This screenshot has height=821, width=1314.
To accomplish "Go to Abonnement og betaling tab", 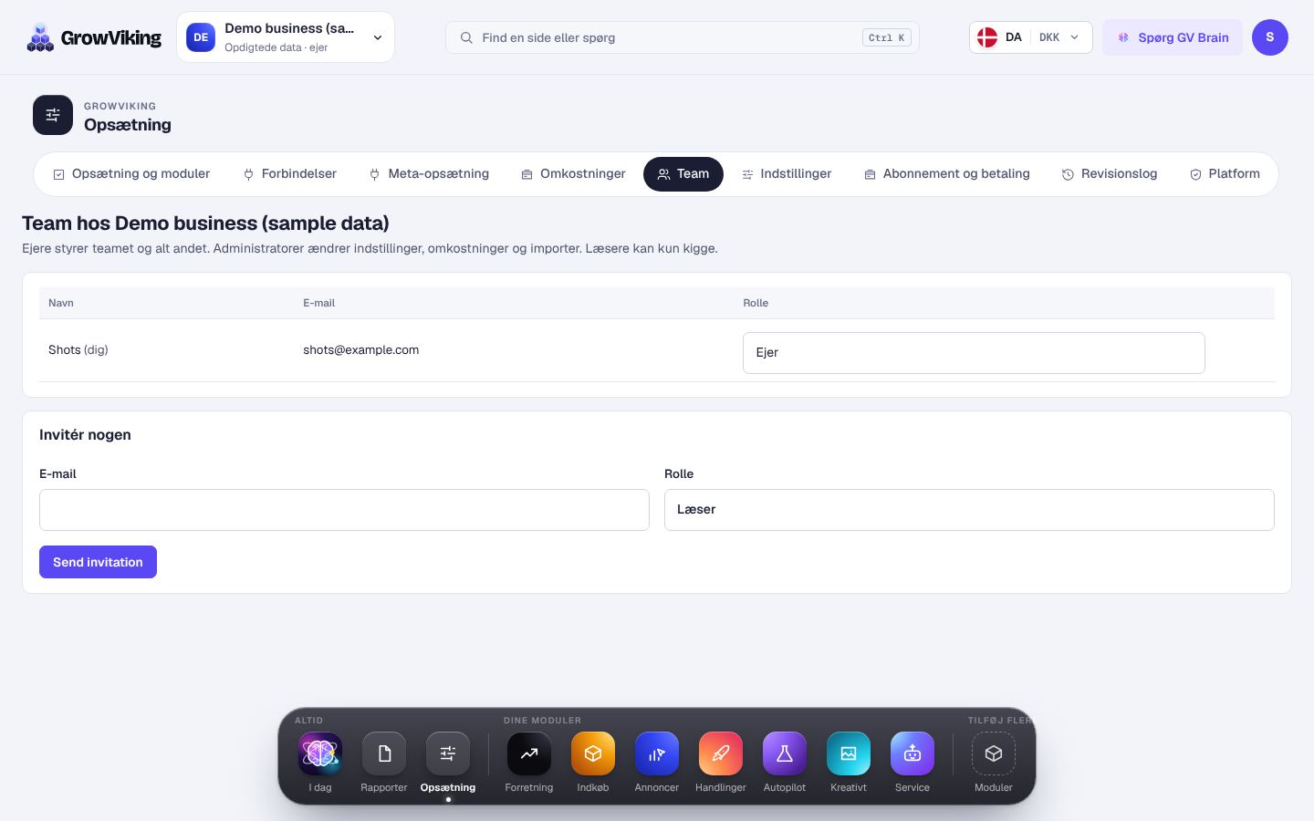I will point(946,174).
